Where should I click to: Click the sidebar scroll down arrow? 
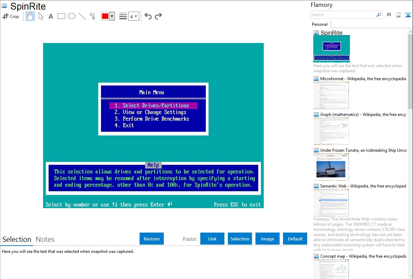[x=410, y=276]
